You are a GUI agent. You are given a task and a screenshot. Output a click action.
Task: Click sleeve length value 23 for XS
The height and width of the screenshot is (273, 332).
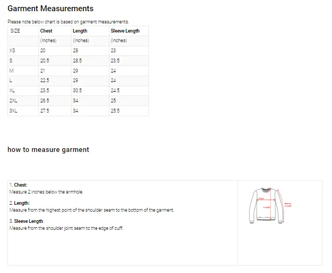click(113, 51)
